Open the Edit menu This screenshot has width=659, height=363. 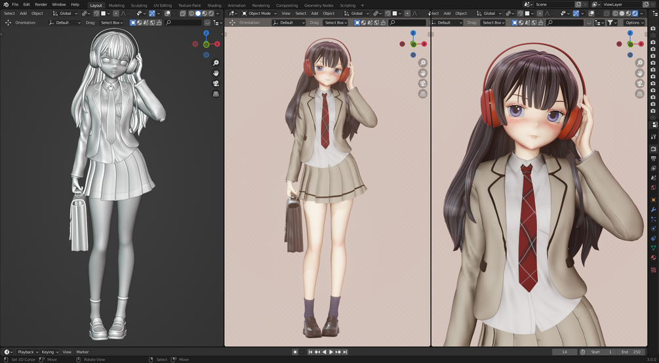pos(26,5)
